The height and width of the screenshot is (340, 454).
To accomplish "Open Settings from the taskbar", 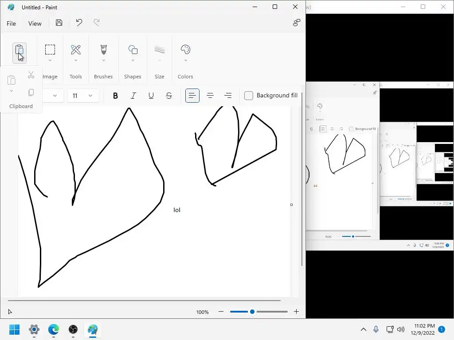I will coord(34,329).
